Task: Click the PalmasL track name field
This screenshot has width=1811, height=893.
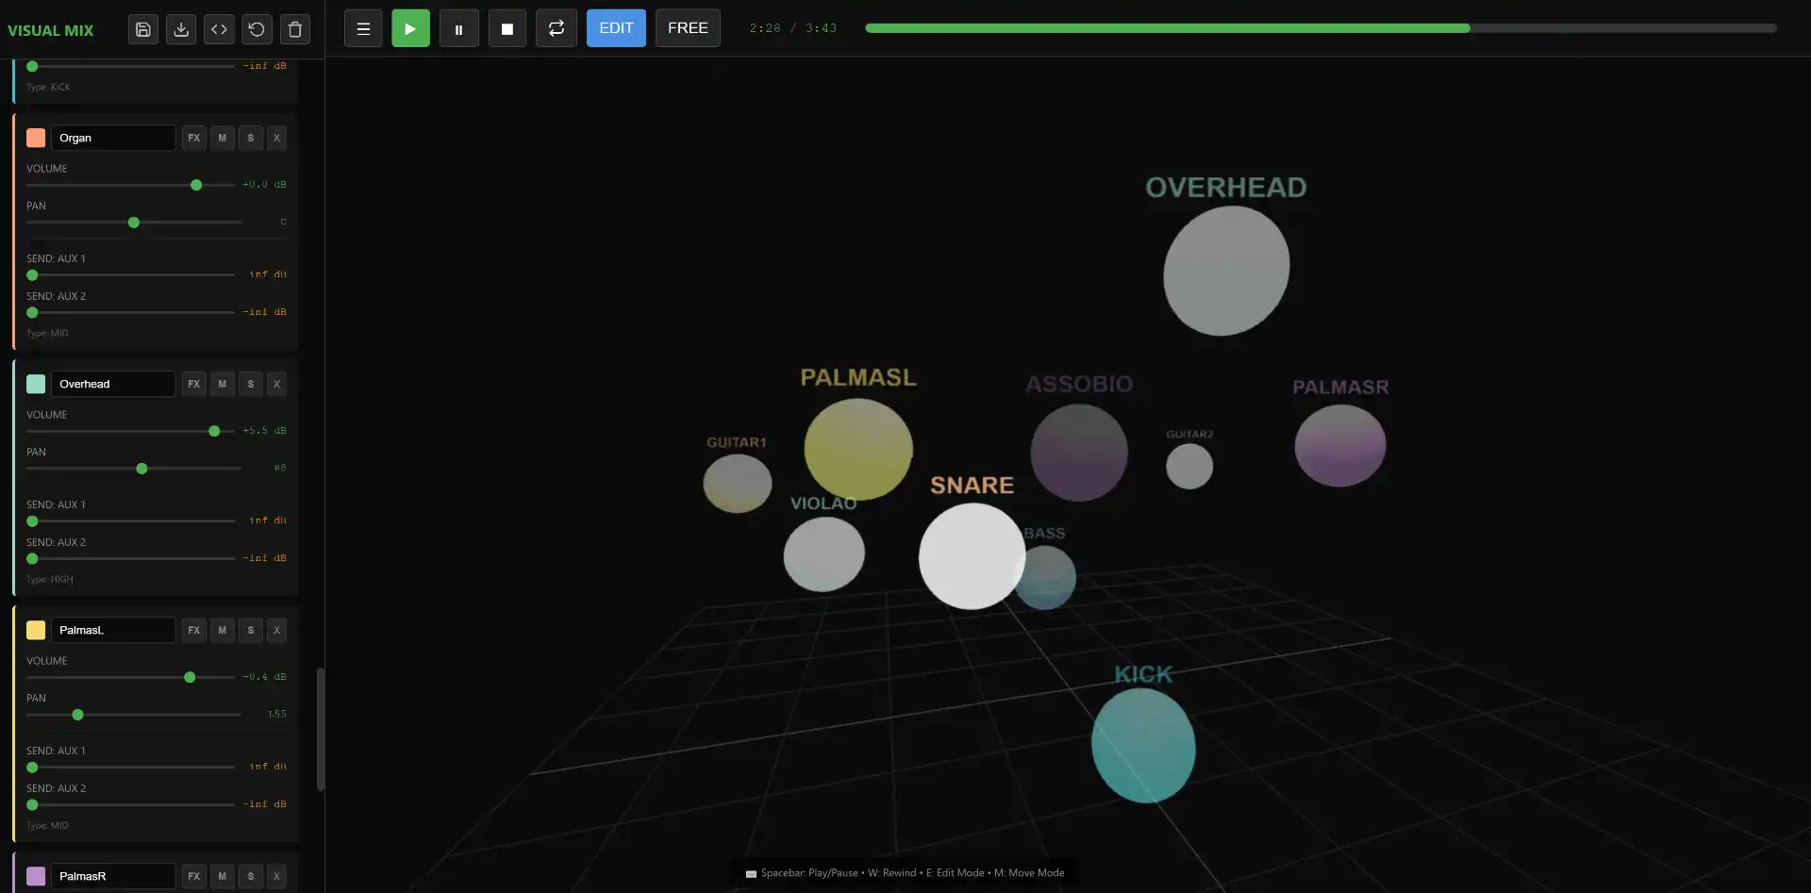Action: pyautogui.click(x=113, y=630)
